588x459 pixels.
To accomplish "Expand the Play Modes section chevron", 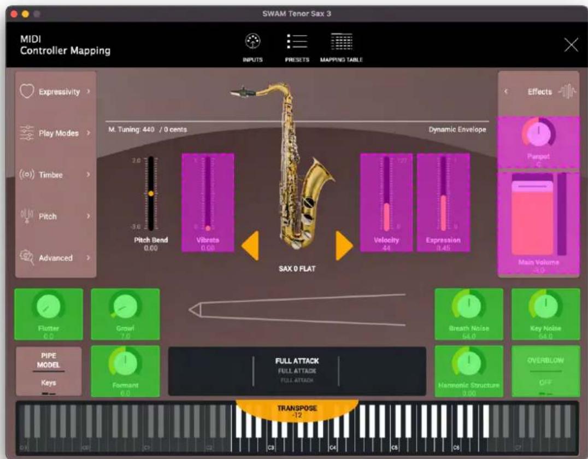I will pyautogui.click(x=89, y=133).
